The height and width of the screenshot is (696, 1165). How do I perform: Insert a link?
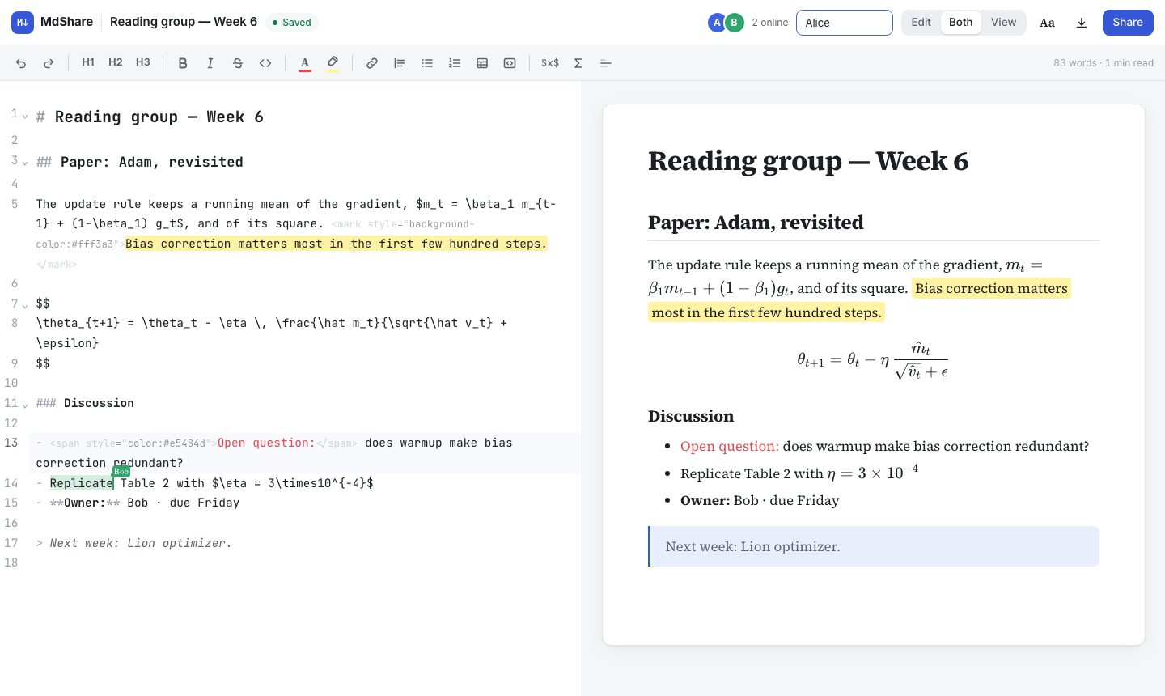[372, 63]
